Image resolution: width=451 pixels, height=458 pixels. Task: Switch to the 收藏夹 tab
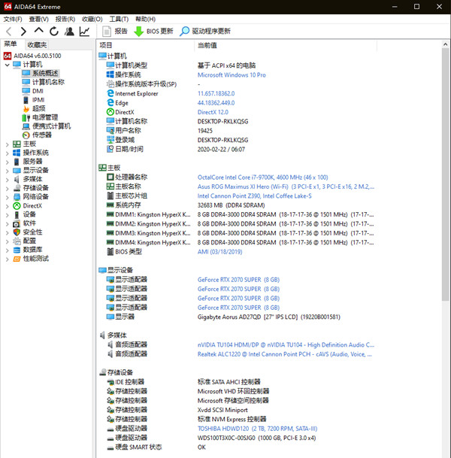[x=37, y=44]
